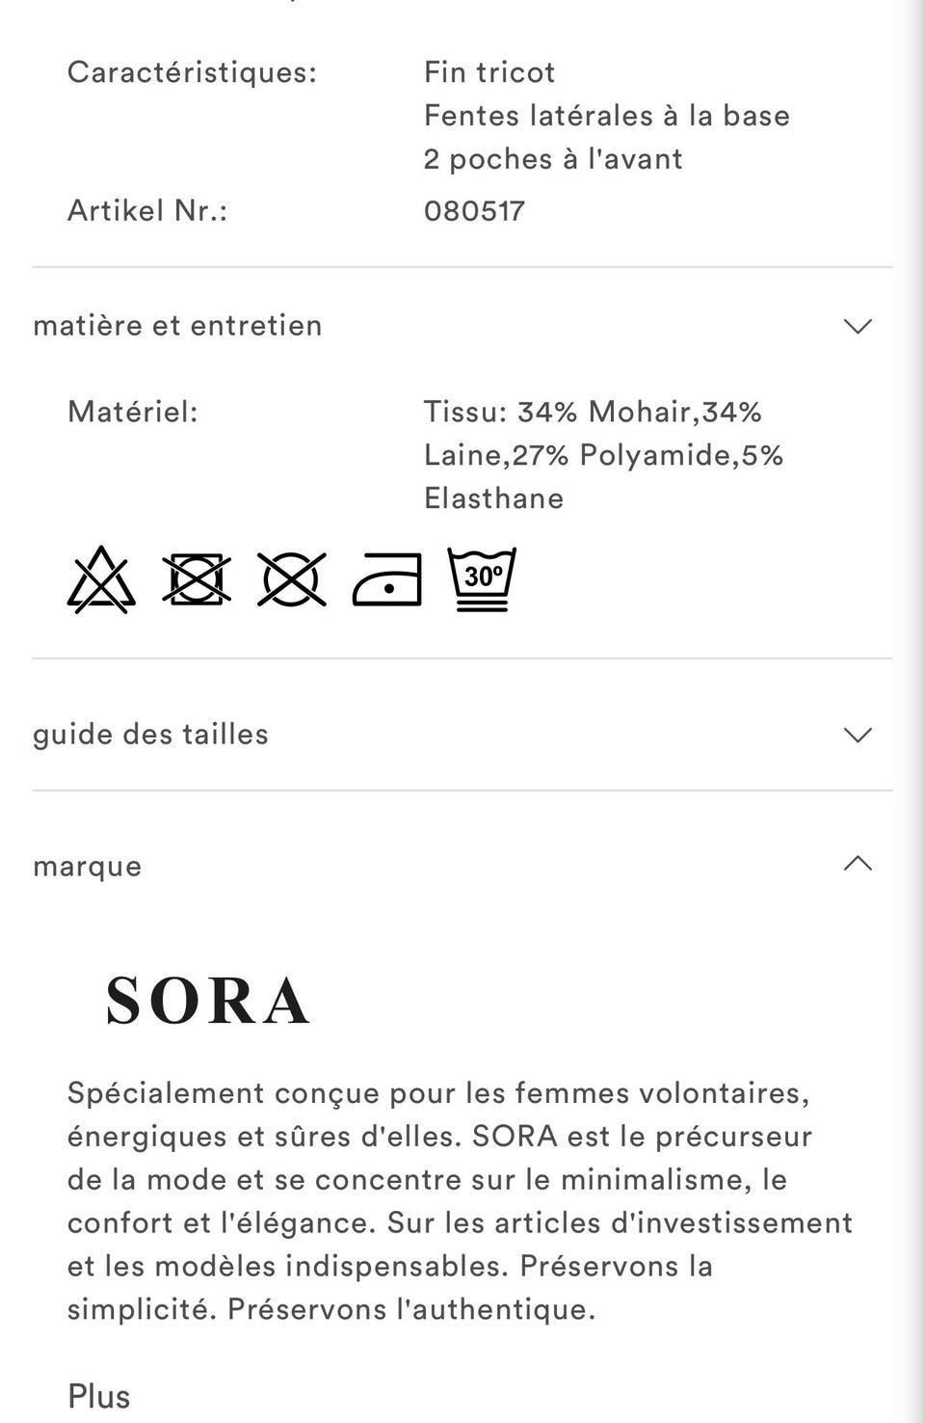Click the SORA brand logo
This screenshot has width=925, height=1423.
[x=207, y=1001]
